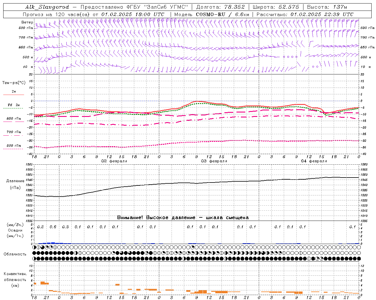Click the Рассчитано: 01.02.2025 22:39 UTC text
This screenshot has height=300, width=376.
coord(305,14)
